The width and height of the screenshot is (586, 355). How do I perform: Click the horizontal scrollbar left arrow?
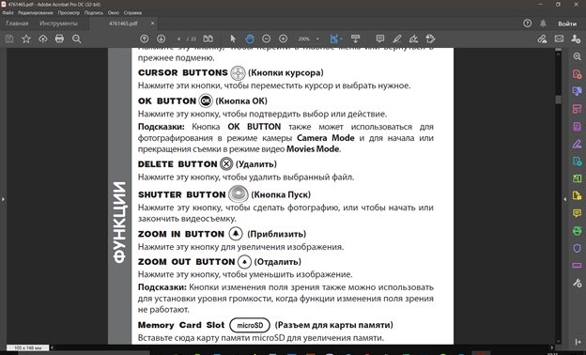pos(52,347)
